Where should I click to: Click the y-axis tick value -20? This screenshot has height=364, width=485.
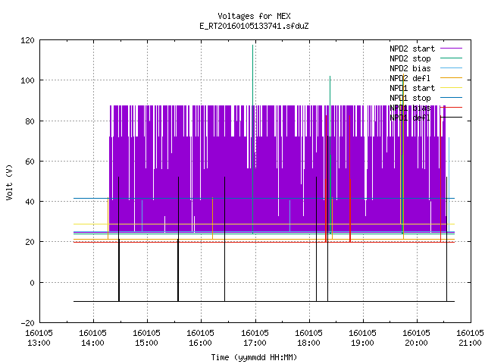(27, 323)
